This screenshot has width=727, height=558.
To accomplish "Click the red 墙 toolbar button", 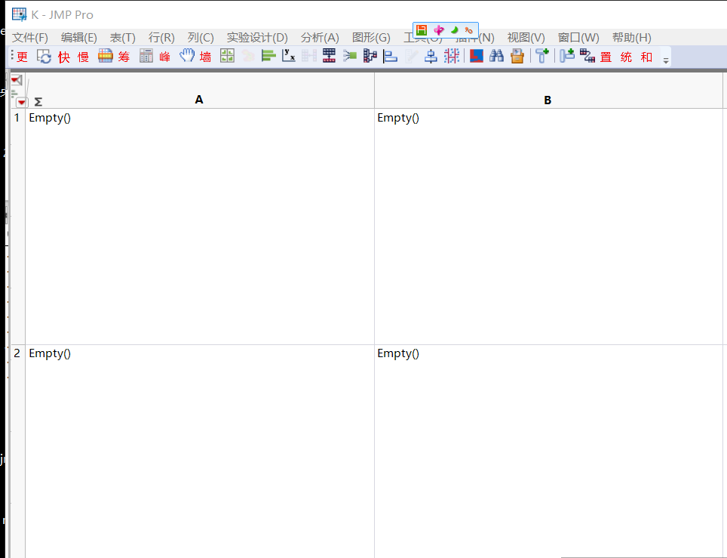I will (205, 57).
